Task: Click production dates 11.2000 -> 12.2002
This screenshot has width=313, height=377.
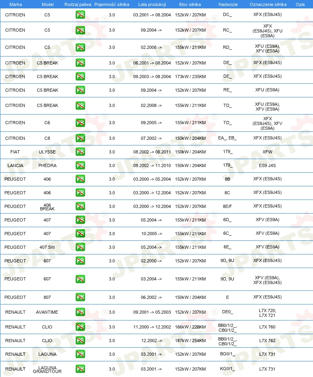Action: tap(152, 327)
